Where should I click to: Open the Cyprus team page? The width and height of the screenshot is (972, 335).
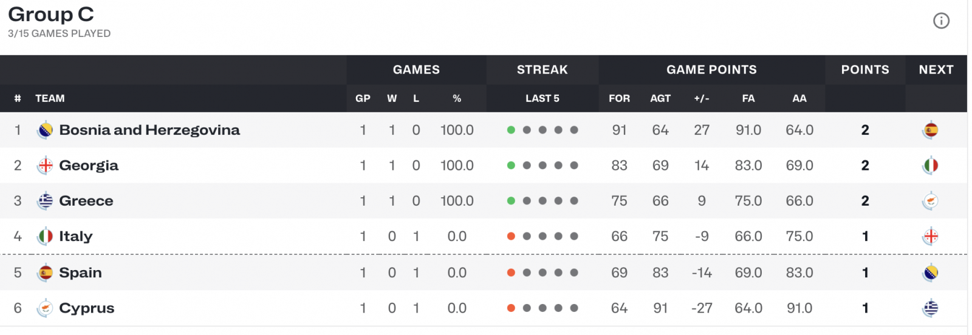(x=87, y=308)
